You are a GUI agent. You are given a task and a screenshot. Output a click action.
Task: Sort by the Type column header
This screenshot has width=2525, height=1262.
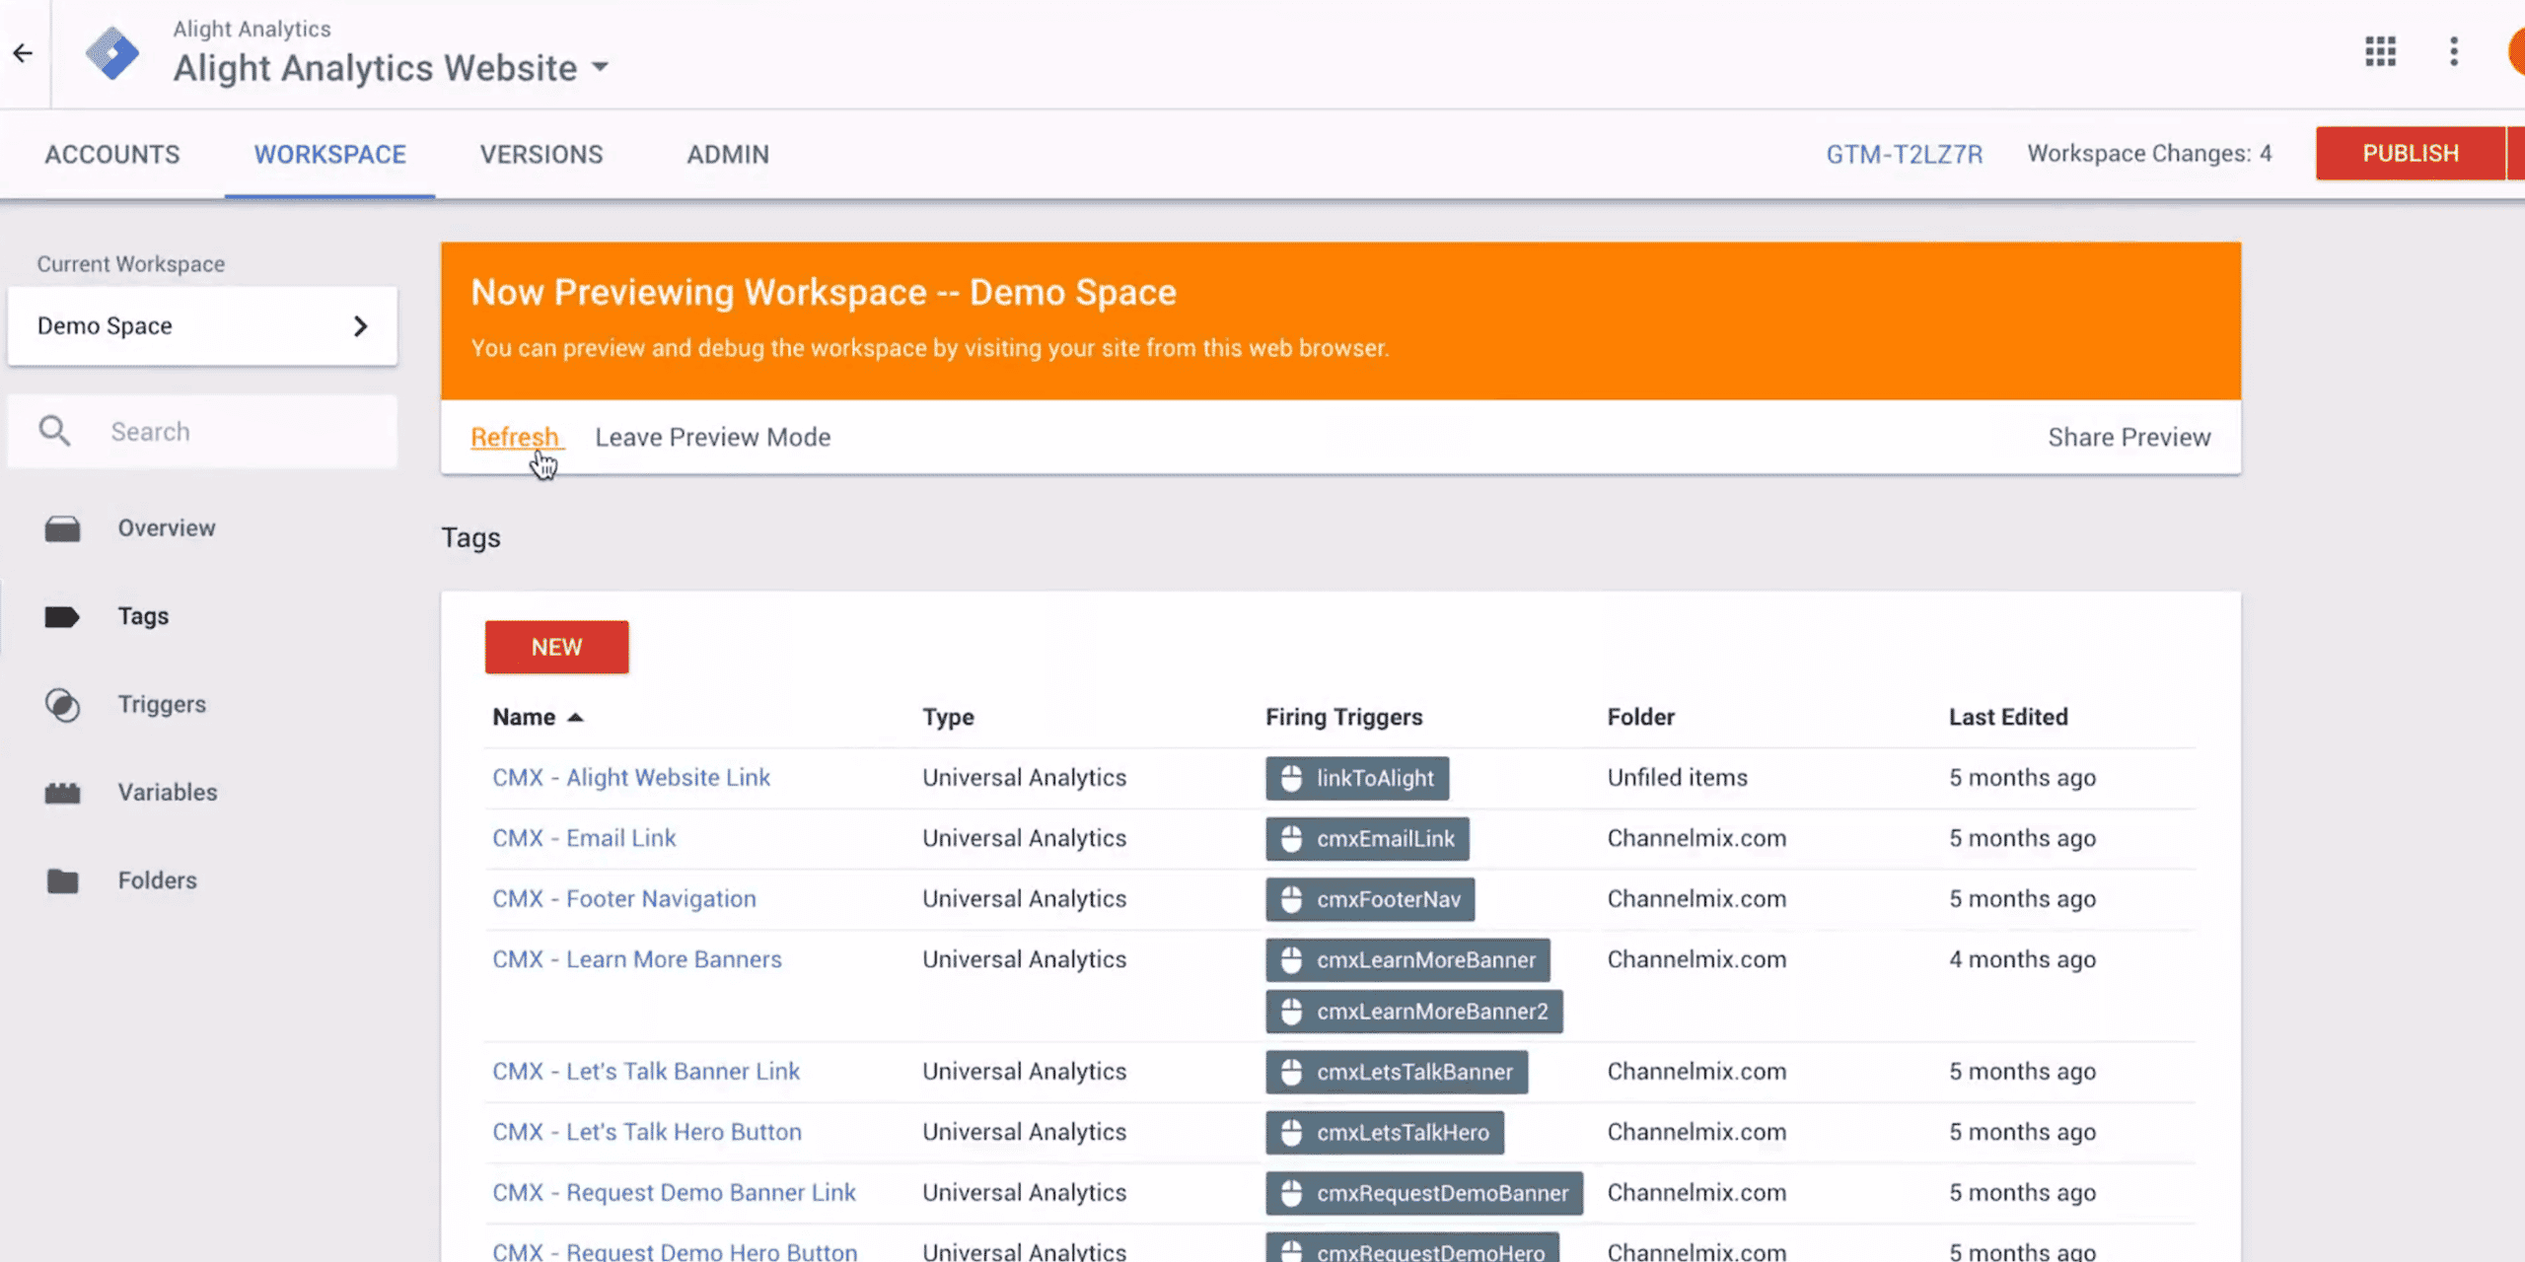tap(949, 717)
